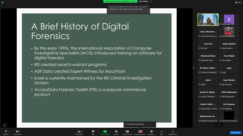The image size is (243, 136).
Task: Select the Lulu Ilma participant tile
Action: [x=208, y=44]
